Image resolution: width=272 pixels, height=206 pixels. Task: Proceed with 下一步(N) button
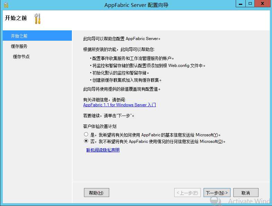(x=217, y=193)
